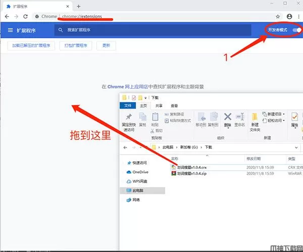Select OneDrive in Explorer sidebar
Image resolution: width=303 pixels, height=252 pixels.
(137, 172)
